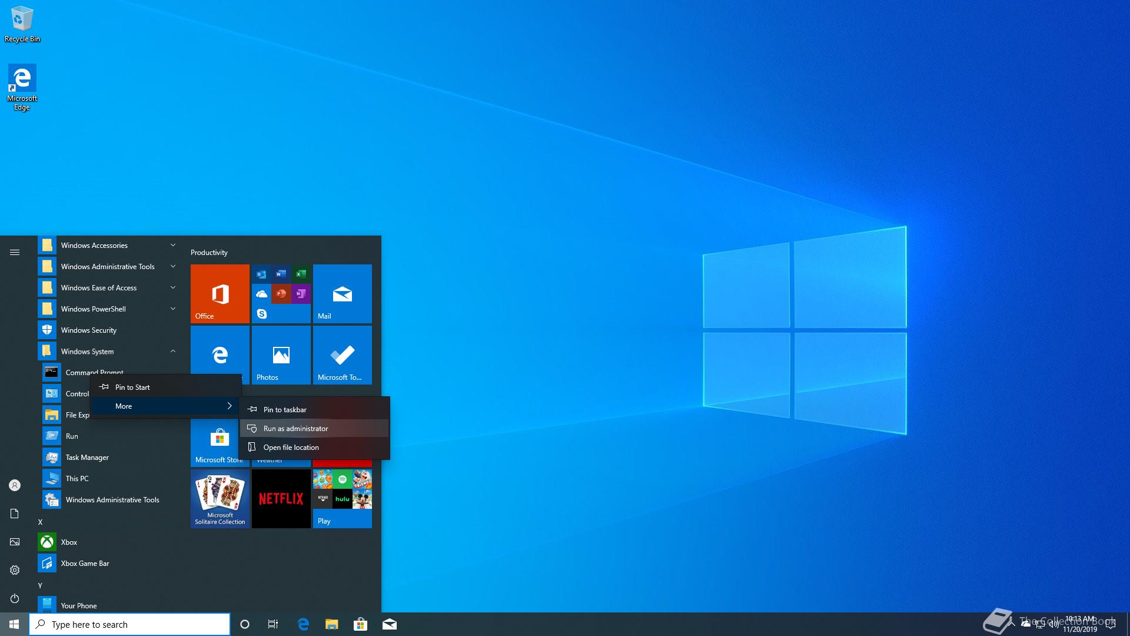This screenshot has height=636, width=1130.
Task: Choose Pin to taskbar
Action: (314, 410)
